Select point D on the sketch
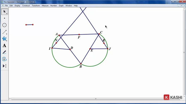Image resolution: width=186 pixels, height=104 pixels. 70,49
